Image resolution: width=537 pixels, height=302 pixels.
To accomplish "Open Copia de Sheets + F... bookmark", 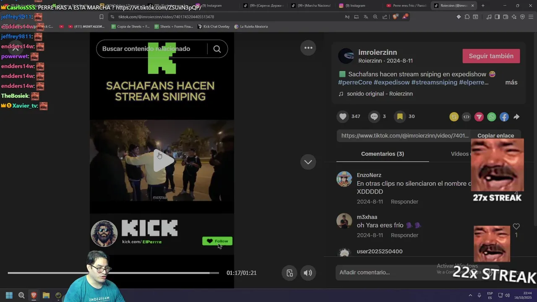I will (130, 26).
